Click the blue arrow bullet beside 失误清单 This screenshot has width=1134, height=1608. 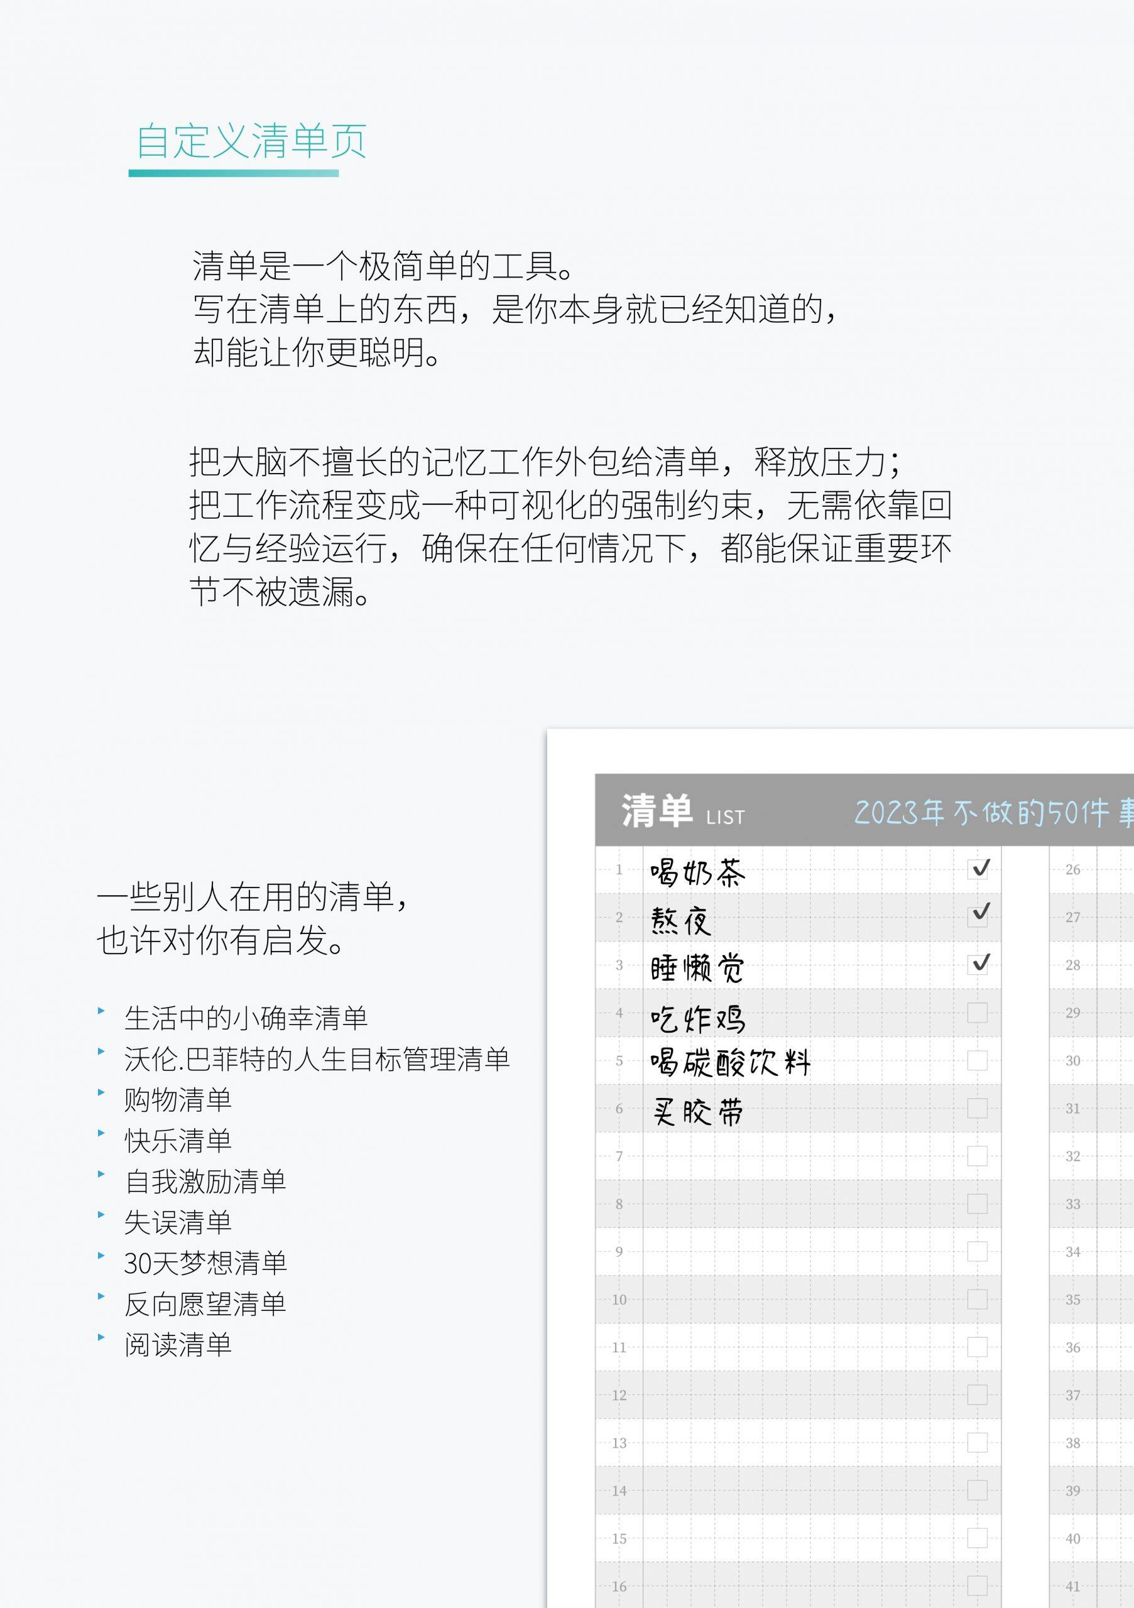coord(102,1214)
